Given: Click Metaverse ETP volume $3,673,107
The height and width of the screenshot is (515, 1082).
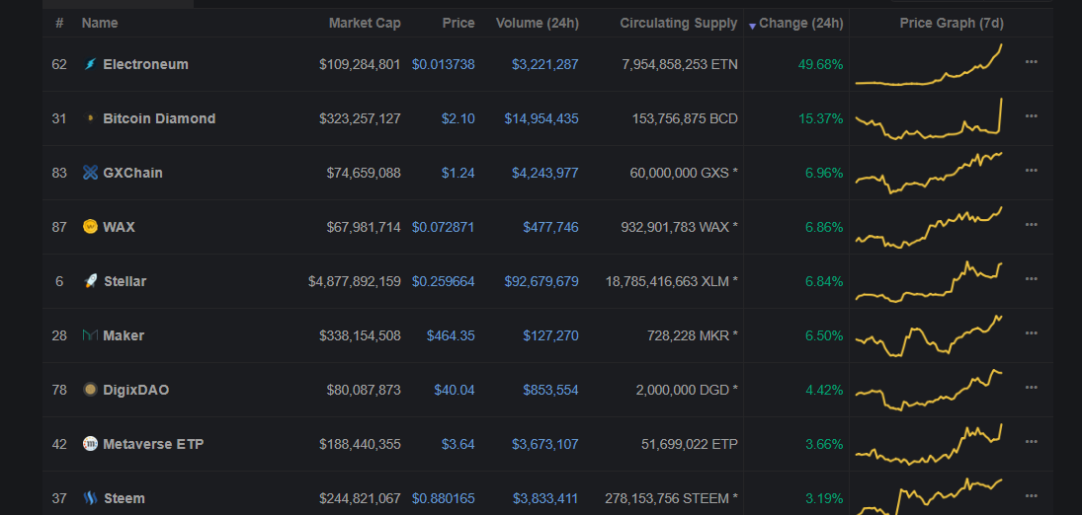Looking at the screenshot, I should (x=545, y=444).
